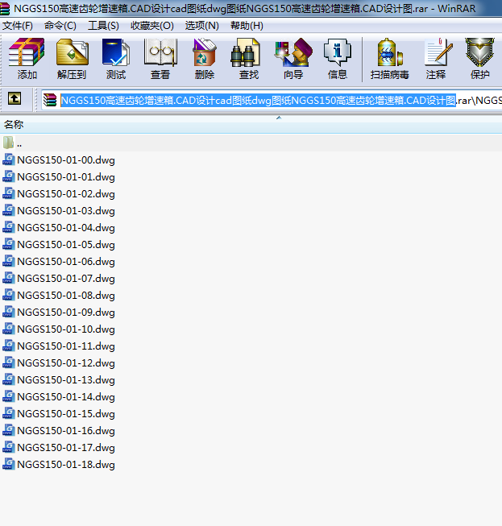
Task: Click the Extract To (解压到) icon
Action: [72, 59]
